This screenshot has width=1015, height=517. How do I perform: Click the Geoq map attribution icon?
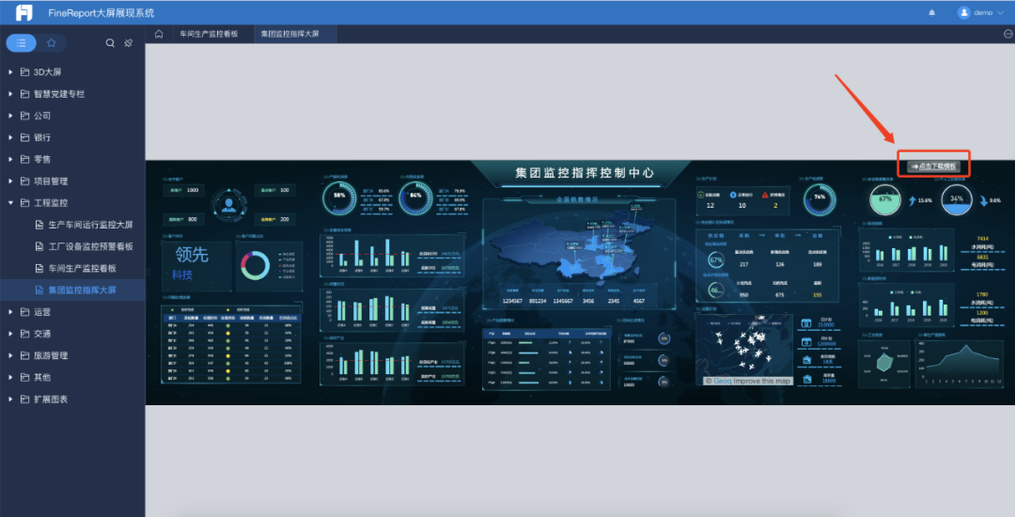[710, 381]
